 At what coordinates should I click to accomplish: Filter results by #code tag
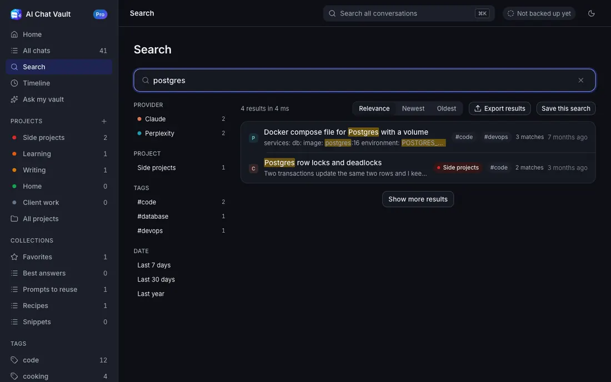[181, 202]
